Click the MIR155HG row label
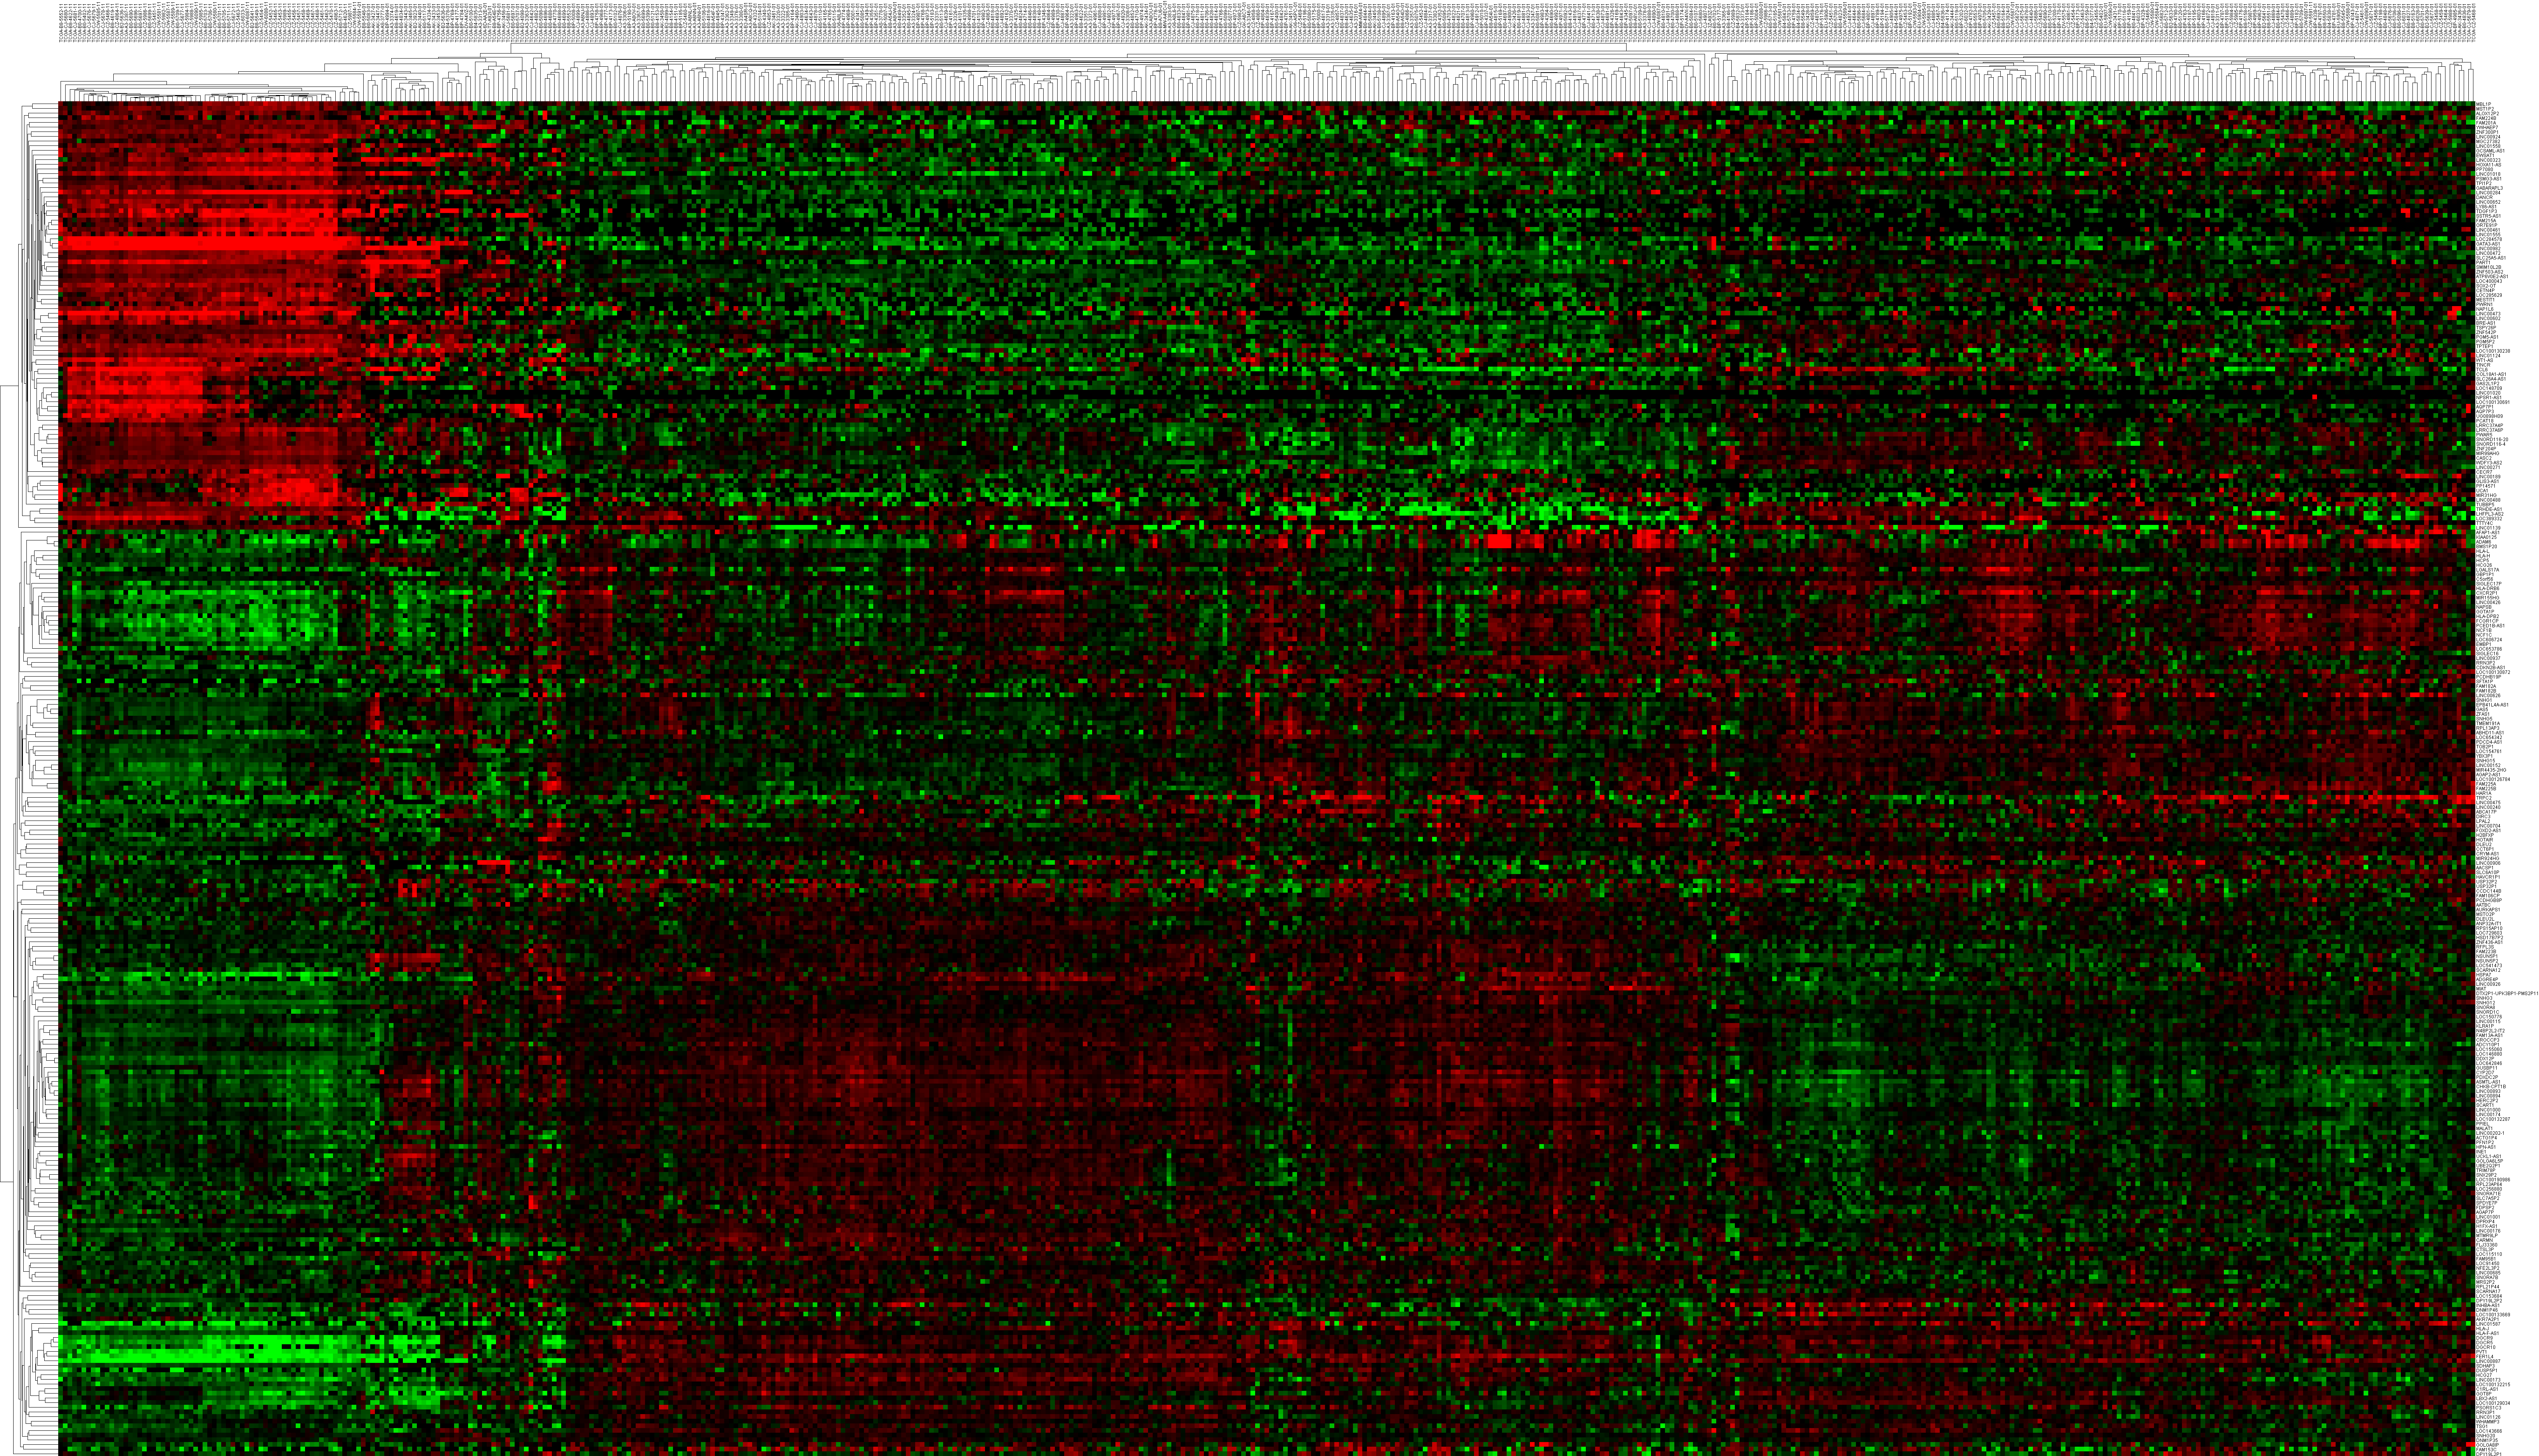 click(x=2488, y=598)
